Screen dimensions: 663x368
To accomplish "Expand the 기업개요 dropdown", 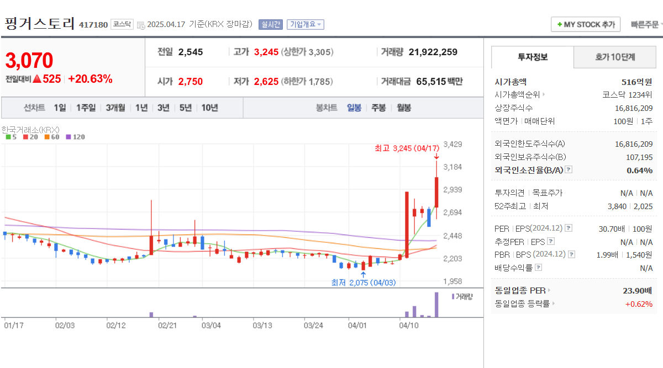I will [x=306, y=24].
